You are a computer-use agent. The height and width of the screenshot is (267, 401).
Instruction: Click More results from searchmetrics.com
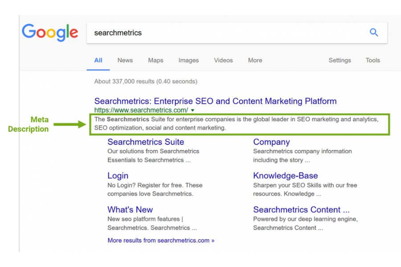[161, 240]
